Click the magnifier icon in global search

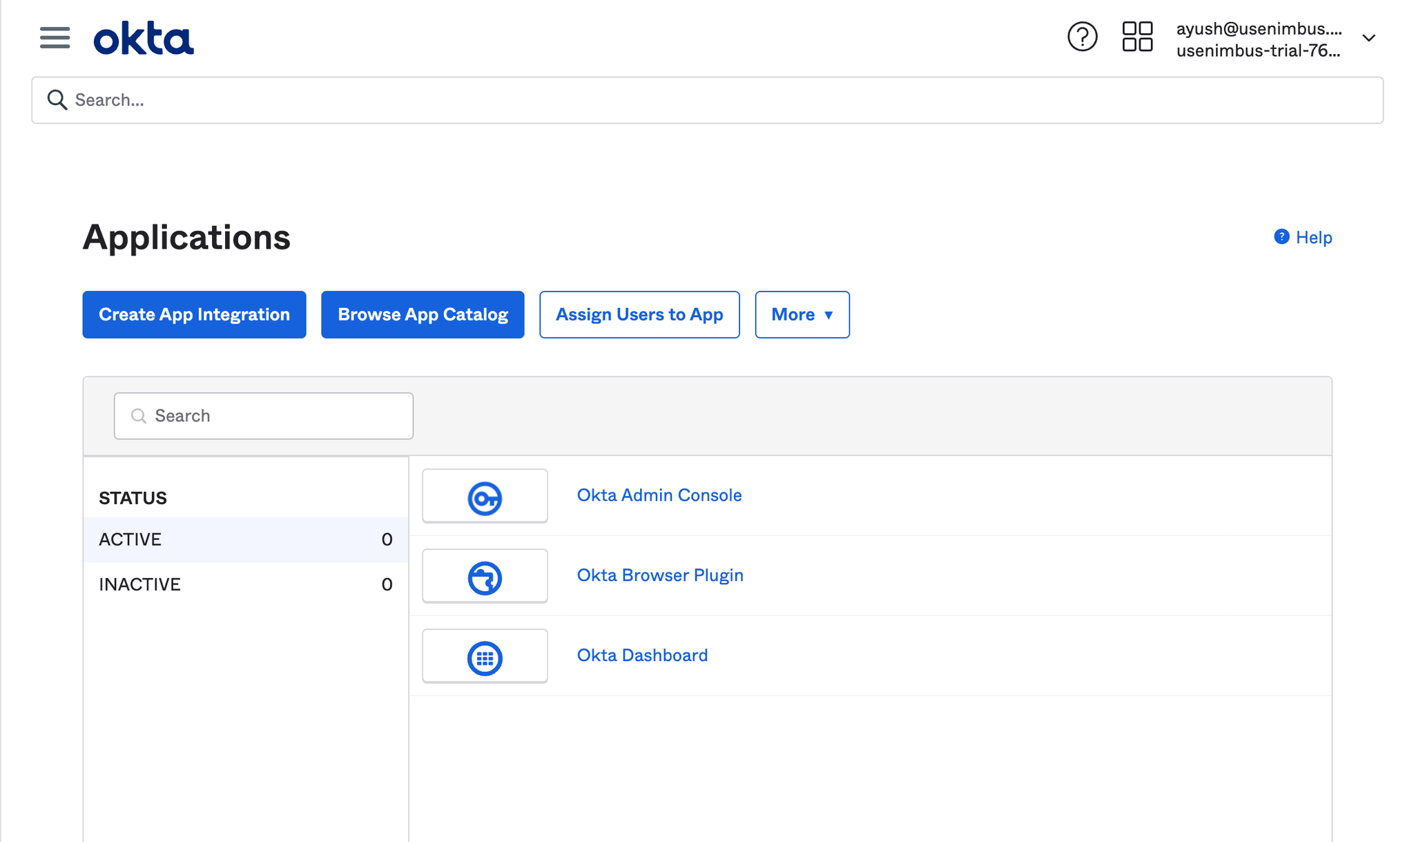click(x=57, y=100)
